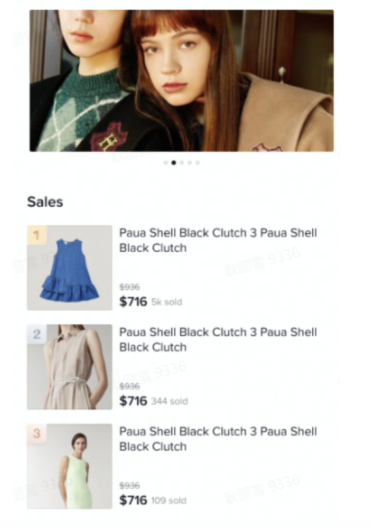
Task: Click the rank 3 badge icon
Action: click(37, 433)
